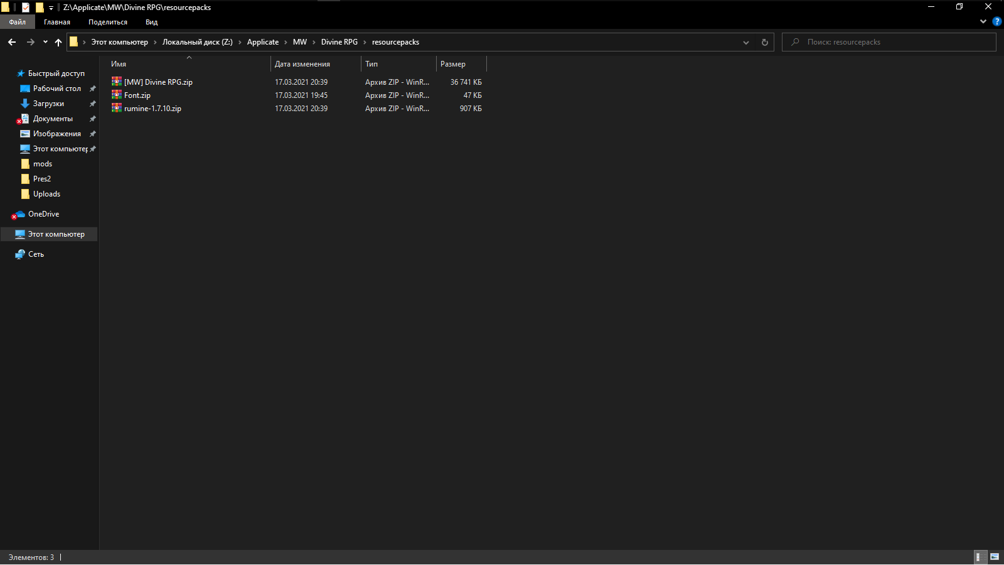Select the [MW] Divine RPG.zip archive icon
This screenshot has height=565, width=1004.
click(117, 82)
